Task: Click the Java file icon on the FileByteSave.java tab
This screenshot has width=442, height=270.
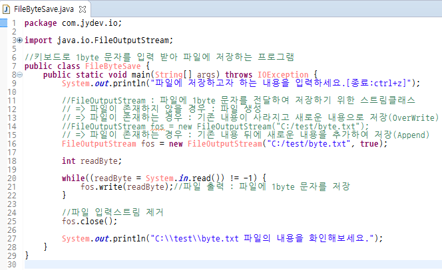Action: pyautogui.click(x=7, y=8)
